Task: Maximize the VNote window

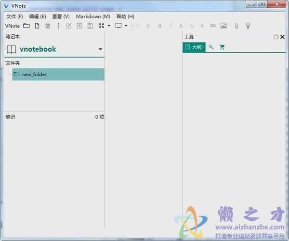Action: (x=262, y=4)
